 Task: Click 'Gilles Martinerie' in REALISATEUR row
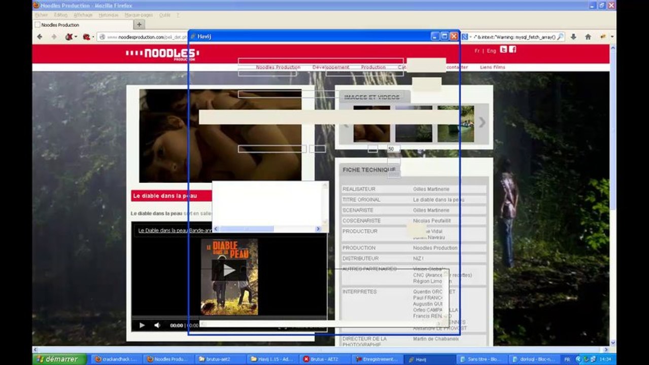coord(431,189)
